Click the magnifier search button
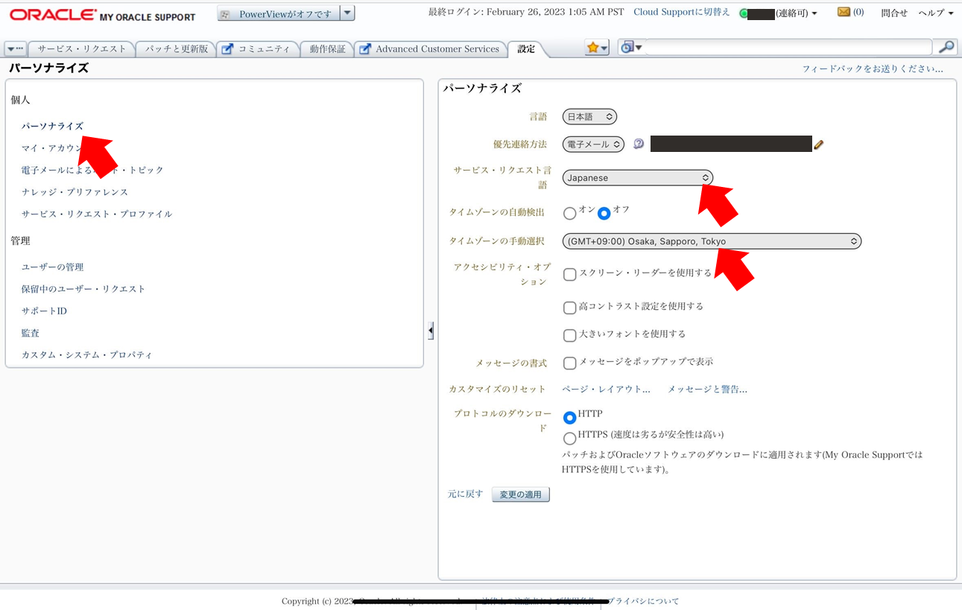The image size is (962, 610). (946, 48)
